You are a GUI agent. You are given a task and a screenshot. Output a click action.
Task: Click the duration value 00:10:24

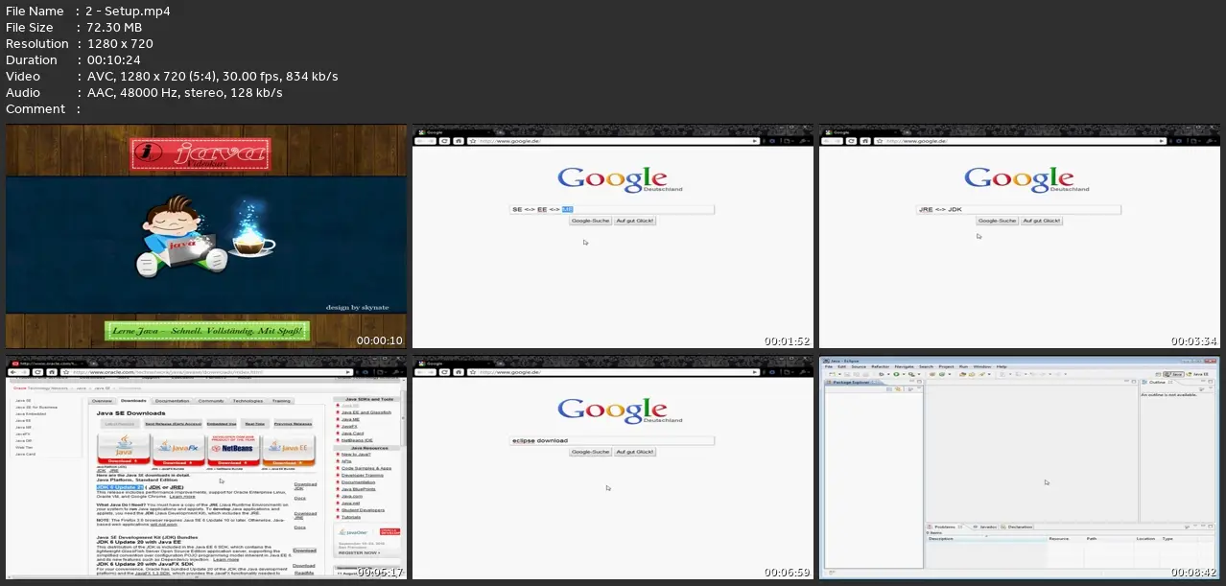116,59
